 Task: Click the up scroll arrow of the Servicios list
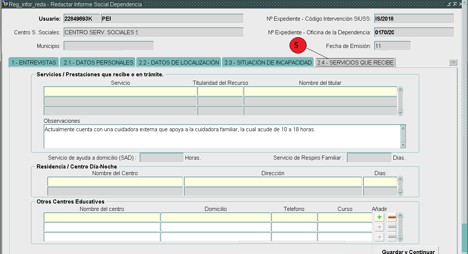400,89
